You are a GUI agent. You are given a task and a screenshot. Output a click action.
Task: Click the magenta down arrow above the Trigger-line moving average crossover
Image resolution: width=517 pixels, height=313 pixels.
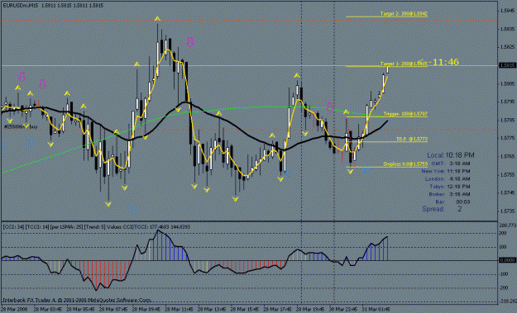click(329, 107)
